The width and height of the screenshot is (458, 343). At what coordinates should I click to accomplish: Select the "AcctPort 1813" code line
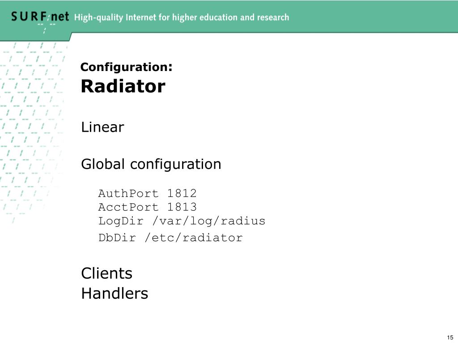coord(147,207)
